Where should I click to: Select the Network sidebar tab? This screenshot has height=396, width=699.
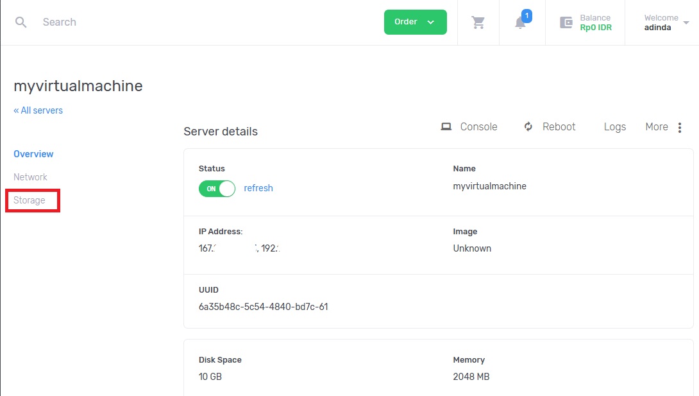coord(30,177)
